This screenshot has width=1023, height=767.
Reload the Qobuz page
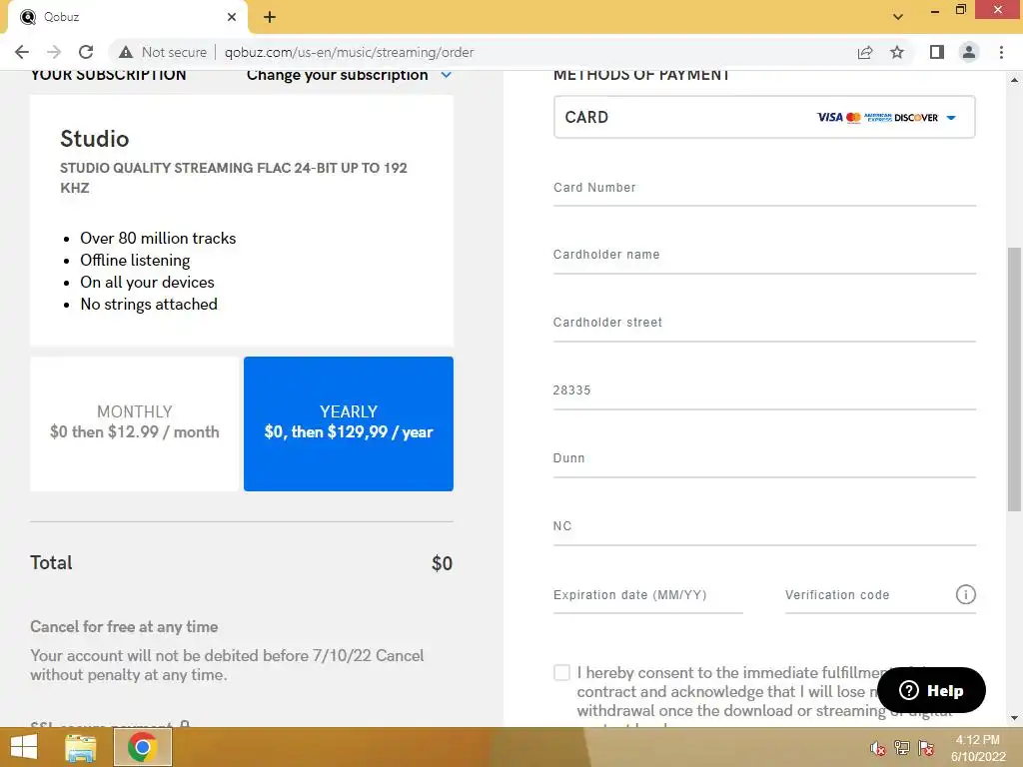[x=86, y=52]
